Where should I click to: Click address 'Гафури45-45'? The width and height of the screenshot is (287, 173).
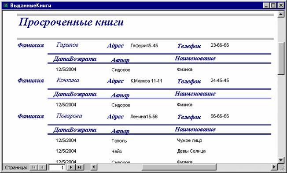point(144,45)
